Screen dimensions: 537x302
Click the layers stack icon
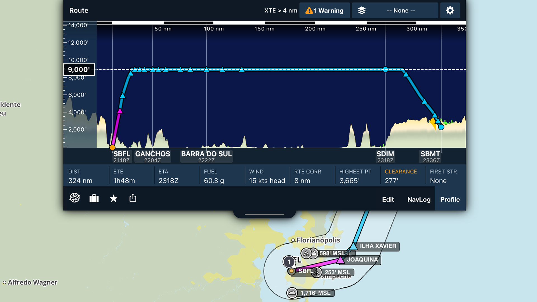(x=362, y=11)
